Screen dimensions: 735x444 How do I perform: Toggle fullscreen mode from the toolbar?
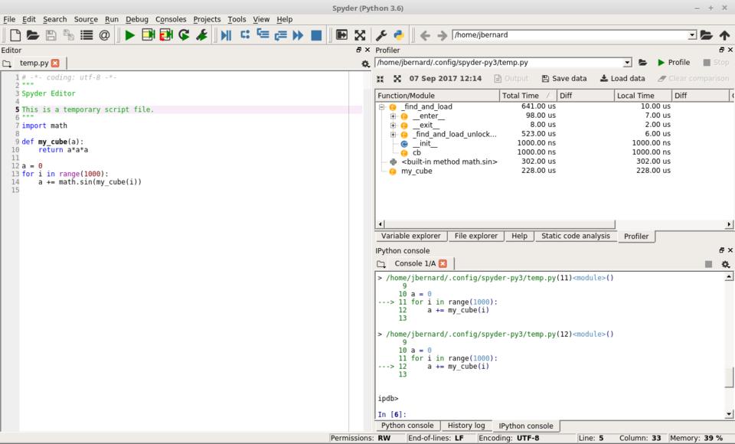[359, 35]
